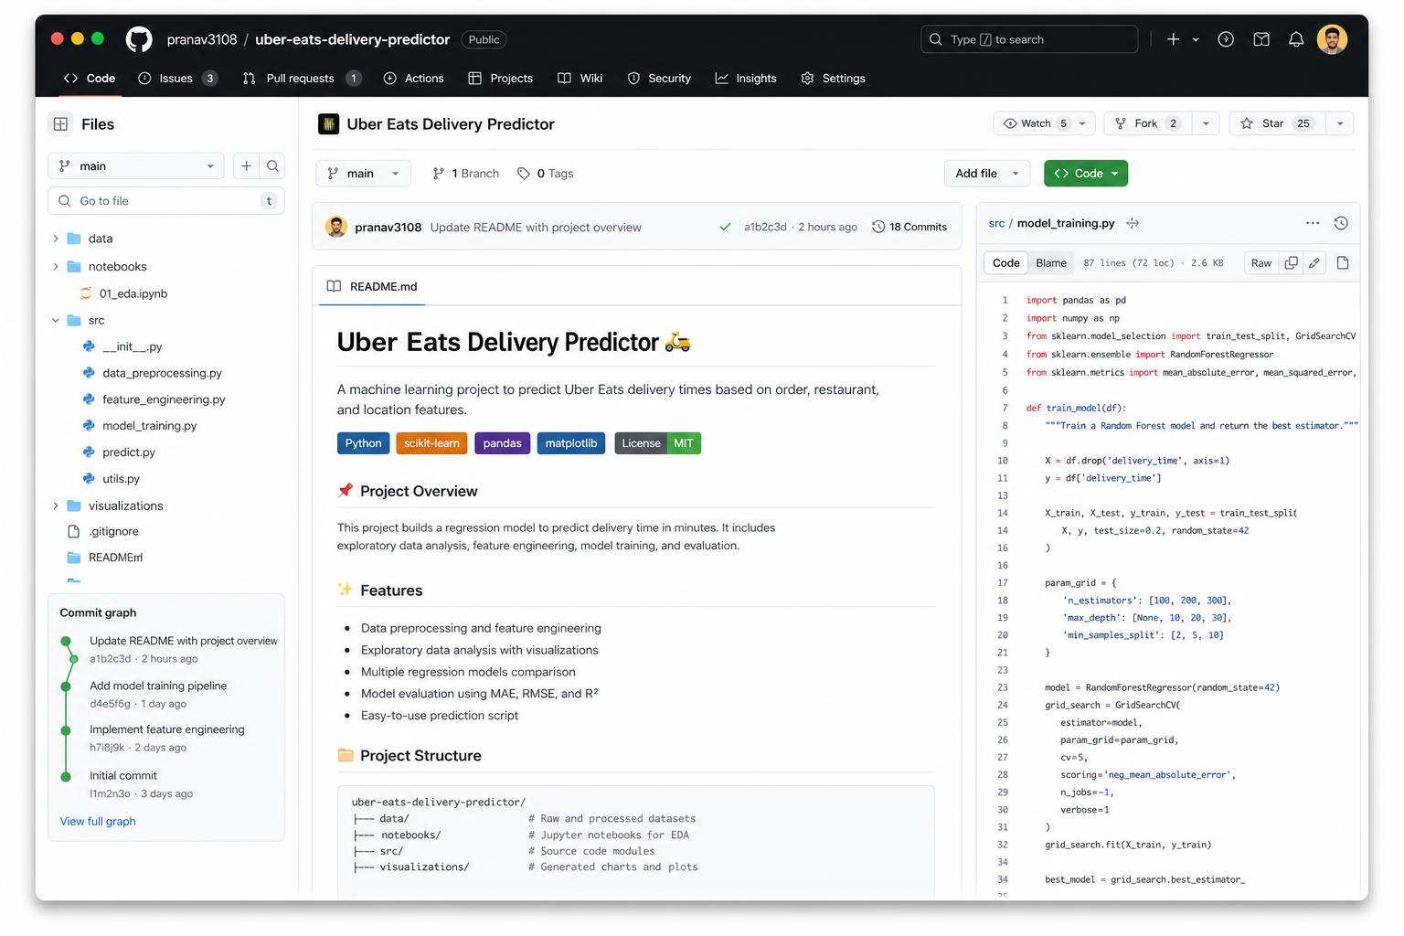The width and height of the screenshot is (1404, 936).
Task: Focus the Type / to search field
Action: (x=1029, y=39)
